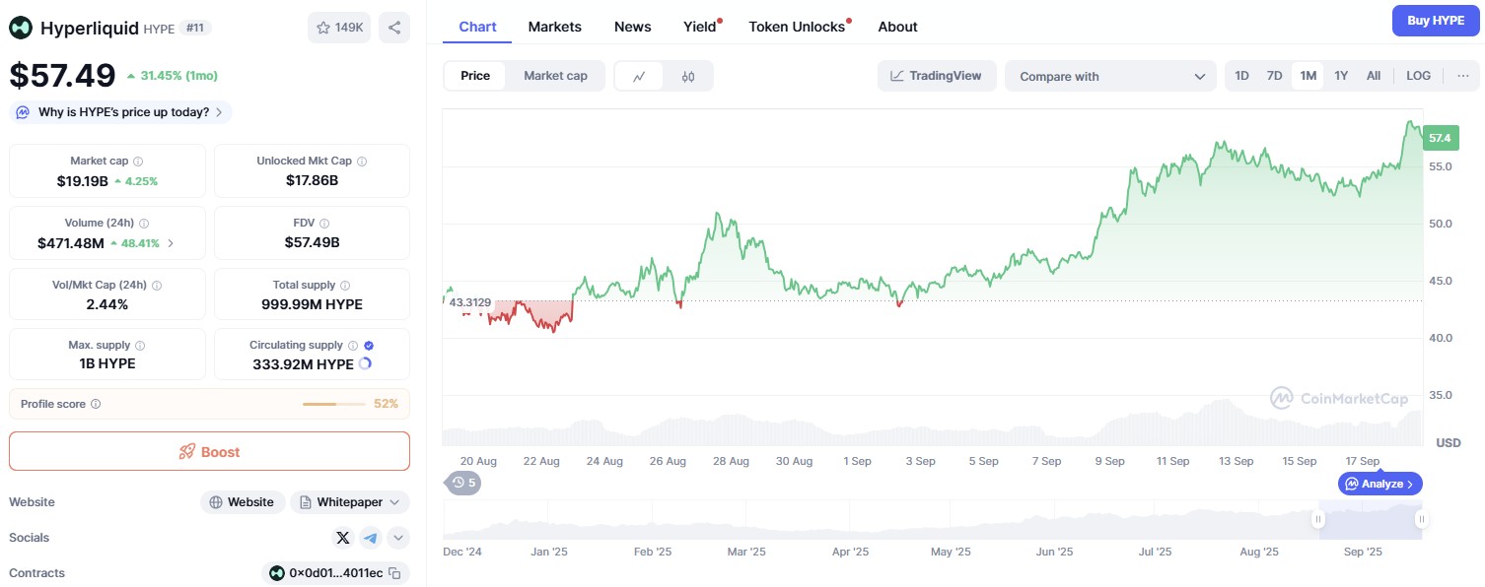View the Token Unlocks tab

click(x=798, y=27)
